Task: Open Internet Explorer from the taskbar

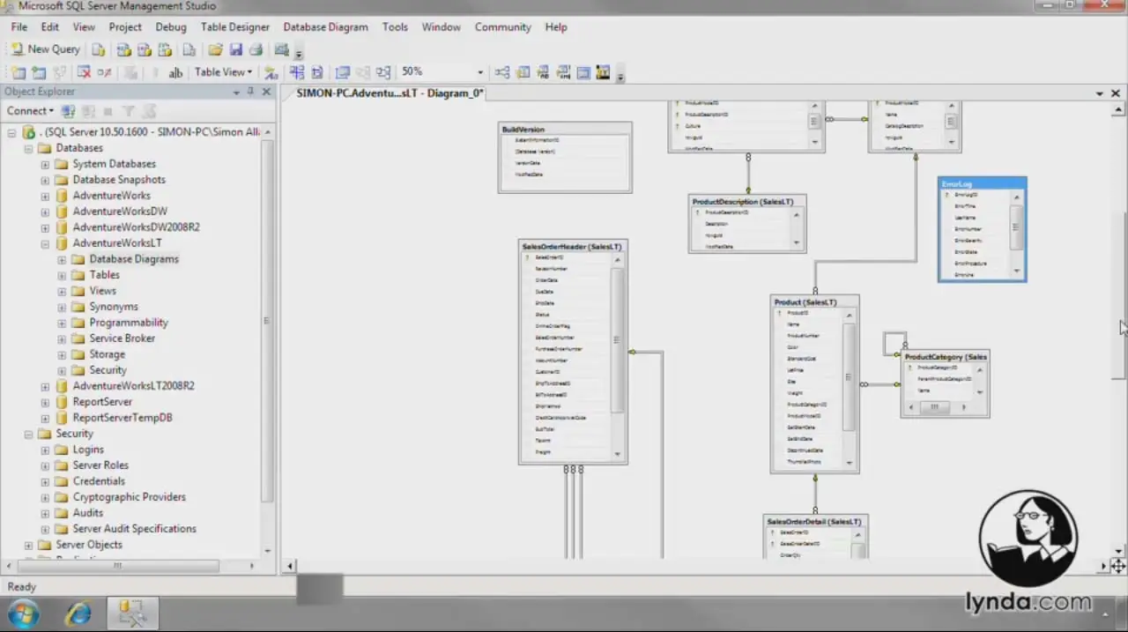Action: coord(78,613)
